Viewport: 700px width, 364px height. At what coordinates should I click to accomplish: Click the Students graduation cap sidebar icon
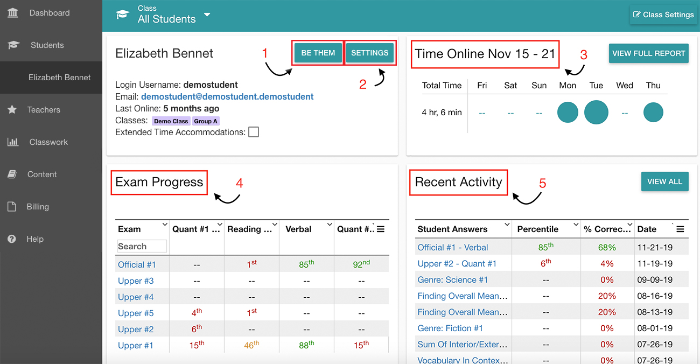(13, 45)
